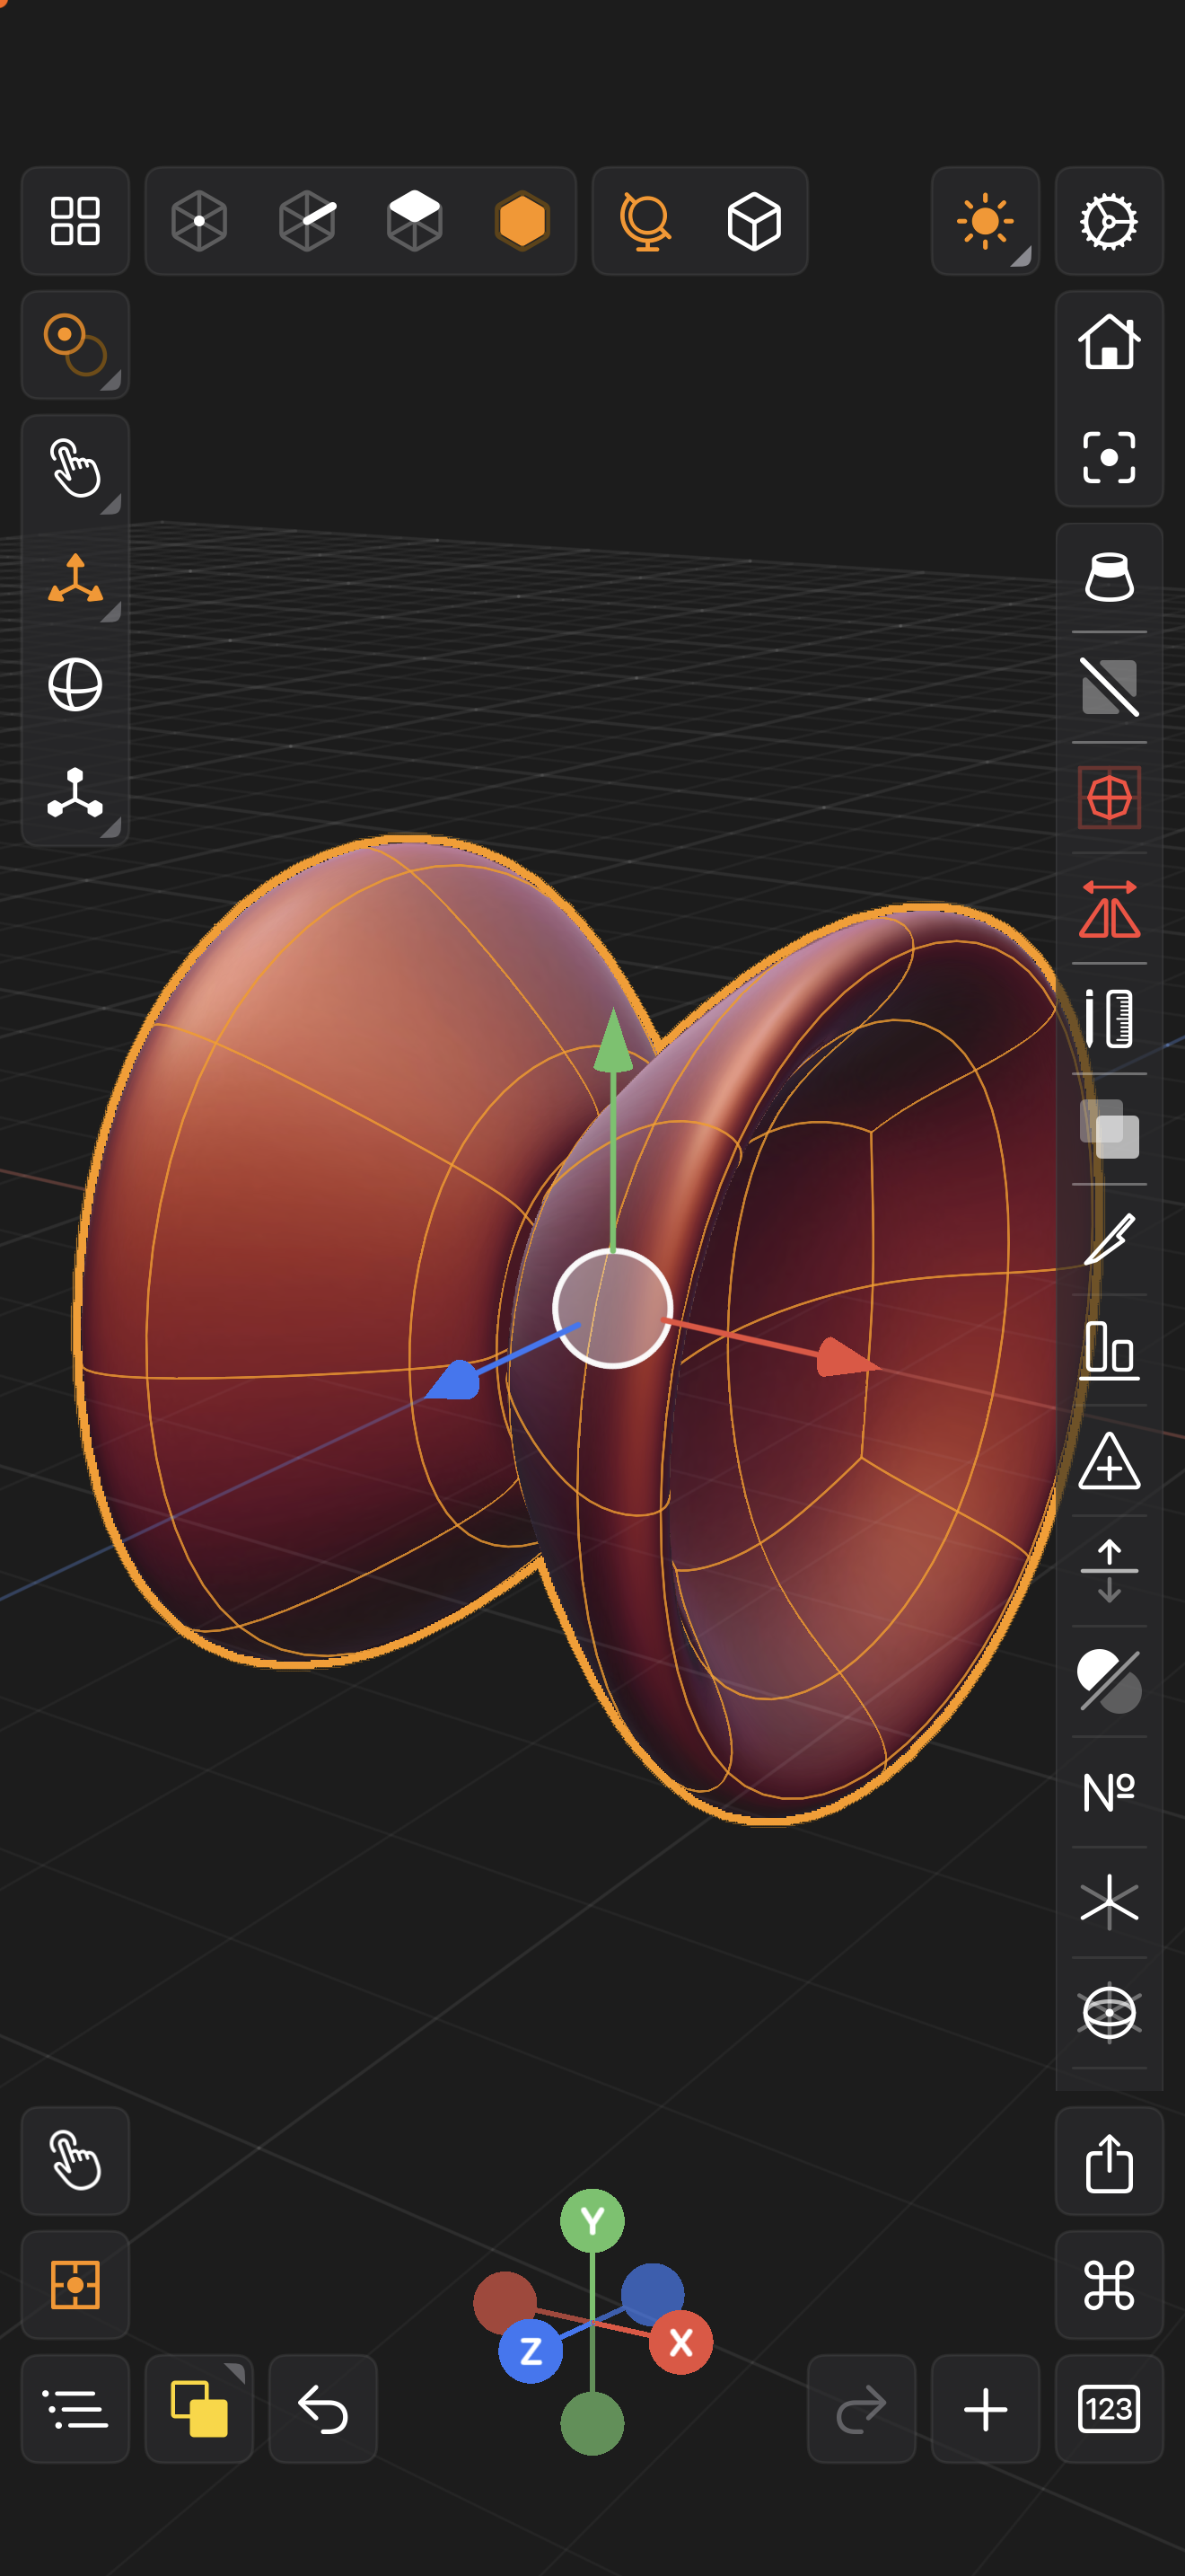The image size is (1185, 2576).
Task: Select the sphere orientation icon
Action: 75,685
